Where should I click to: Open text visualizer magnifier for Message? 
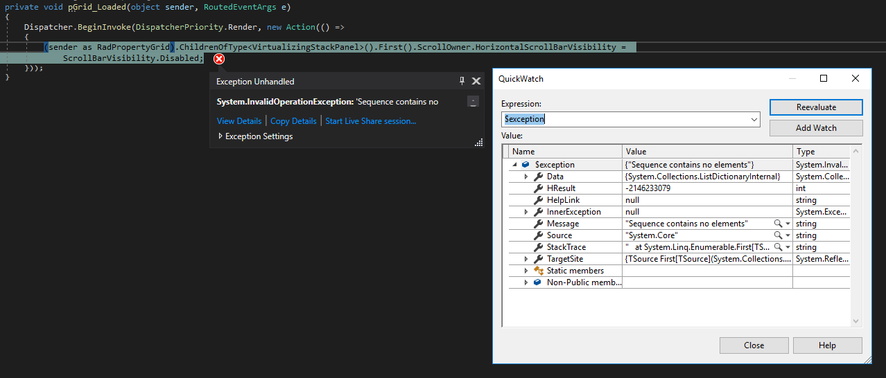tap(779, 224)
